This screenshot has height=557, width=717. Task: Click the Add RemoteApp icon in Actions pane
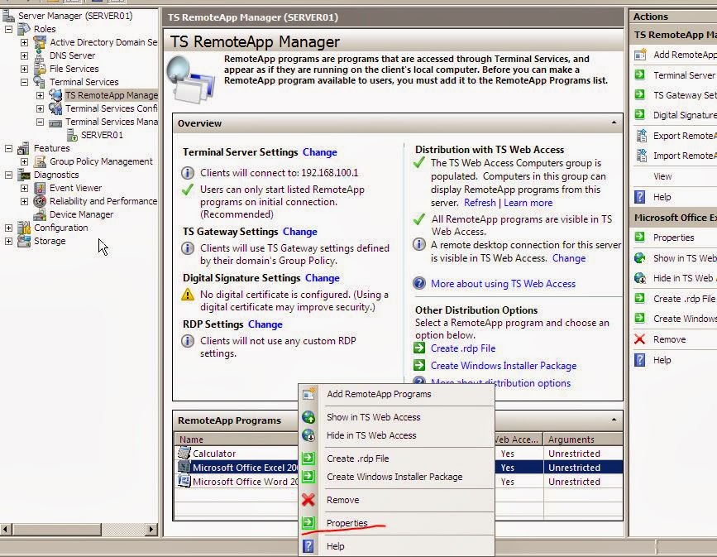coord(641,55)
